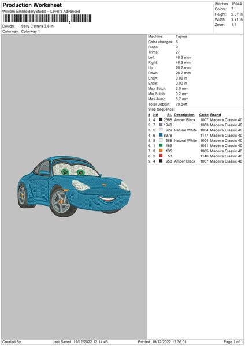The image size is (245, 346).
Task: Click the trims value '27'
Action: click(177, 52)
